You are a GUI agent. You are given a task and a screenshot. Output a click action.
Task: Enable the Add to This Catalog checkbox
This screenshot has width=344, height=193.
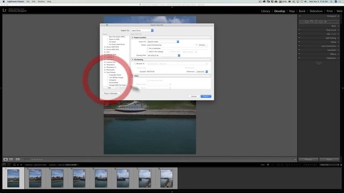(148, 51)
